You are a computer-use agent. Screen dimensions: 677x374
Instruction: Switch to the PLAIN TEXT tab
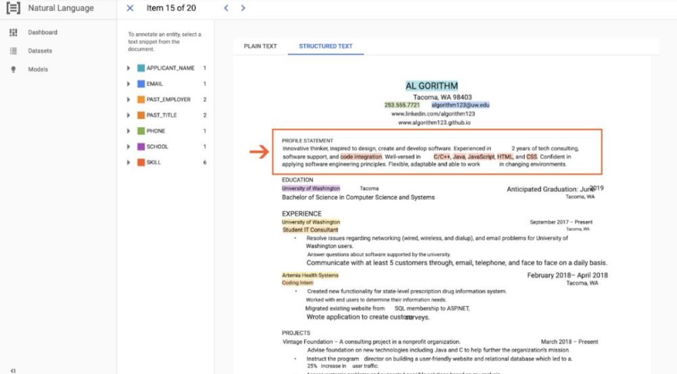pos(261,46)
